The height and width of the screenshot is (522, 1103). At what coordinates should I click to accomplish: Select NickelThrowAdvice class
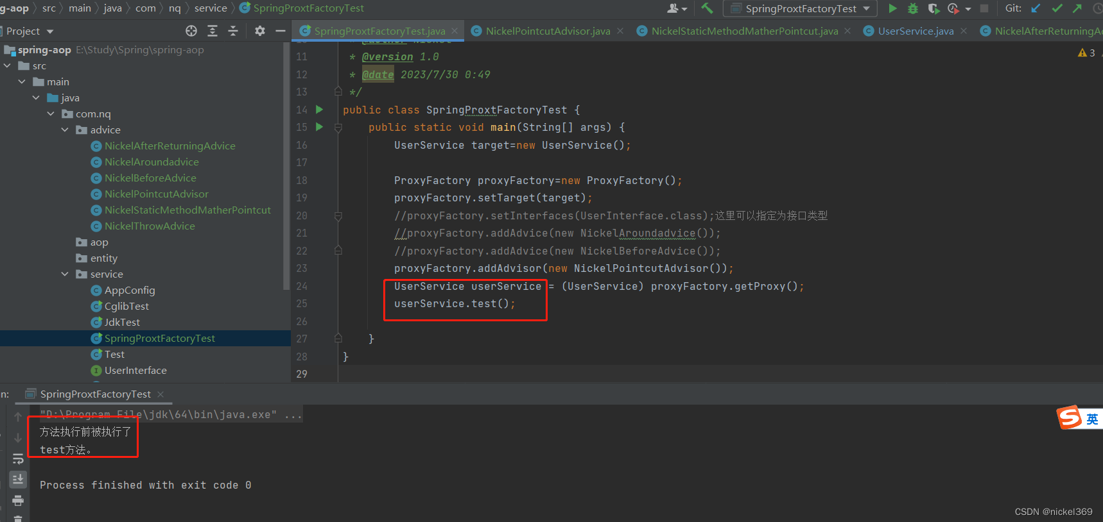(150, 226)
